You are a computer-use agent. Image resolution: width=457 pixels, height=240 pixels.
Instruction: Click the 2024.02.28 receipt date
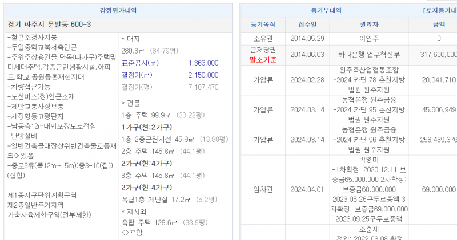[307, 80]
